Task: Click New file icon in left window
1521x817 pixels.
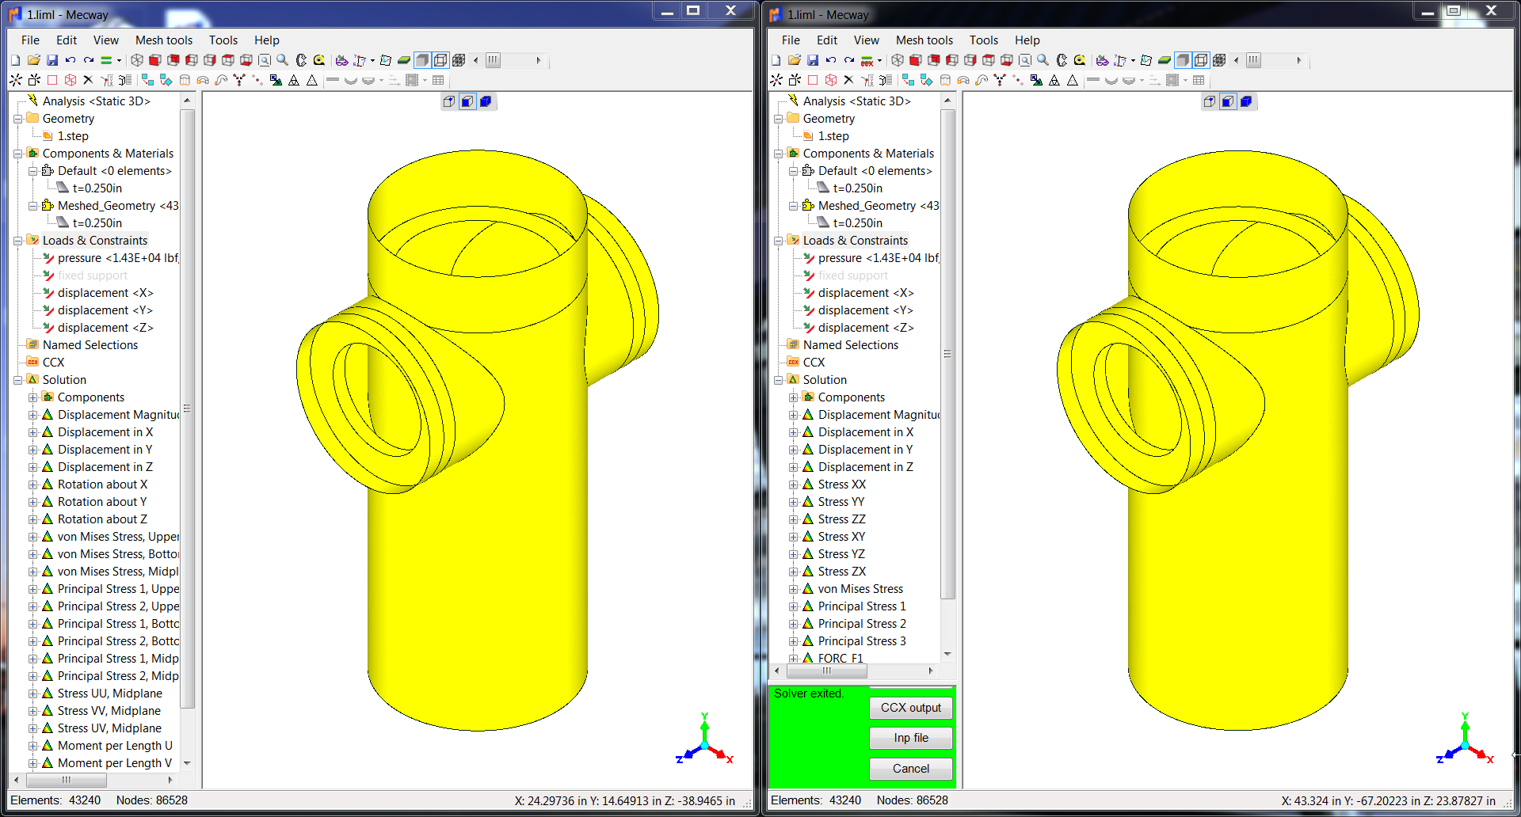Action: tap(15, 60)
